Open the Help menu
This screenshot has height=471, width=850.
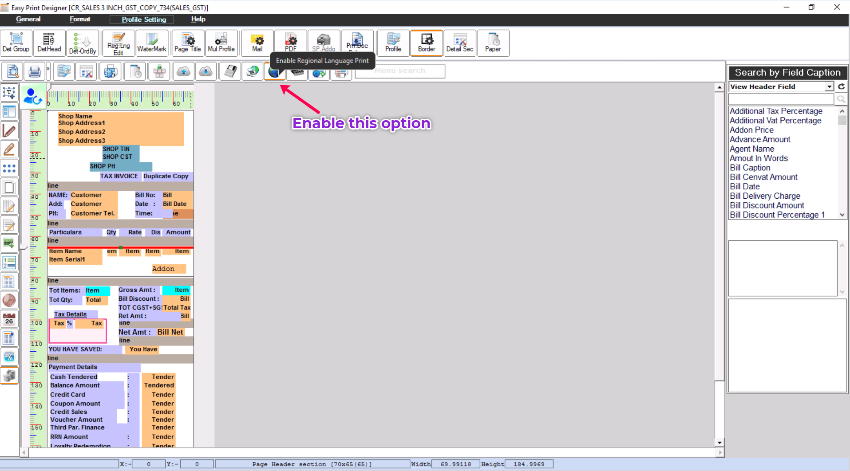coord(198,19)
